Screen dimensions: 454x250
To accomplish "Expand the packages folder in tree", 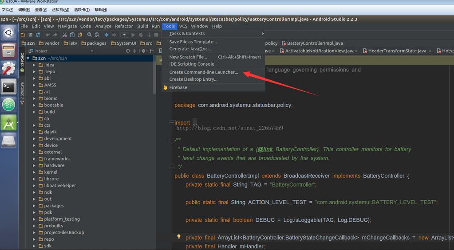I will 34,206.
